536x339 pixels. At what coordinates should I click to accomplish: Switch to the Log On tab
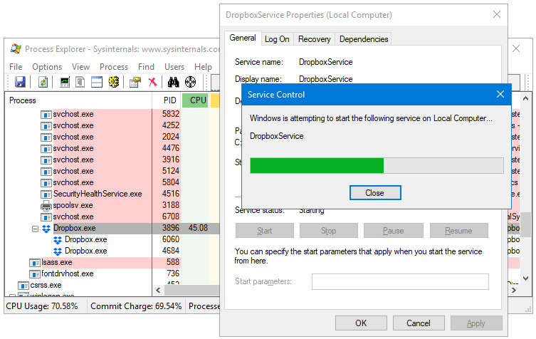277,39
